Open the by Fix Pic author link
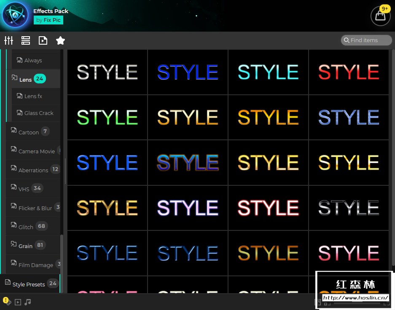This screenshot has height=310, width=395. pyautogui.click(x=48, y=20)
